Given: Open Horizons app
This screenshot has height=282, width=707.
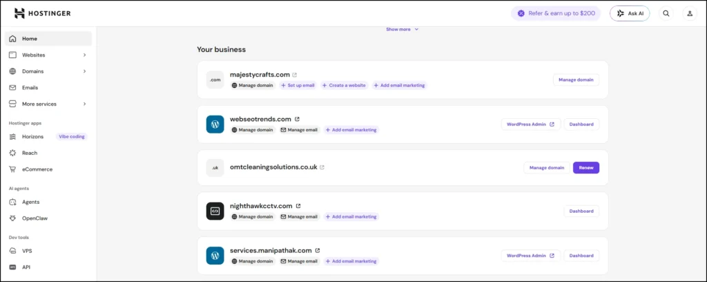Looking at the screenshot, I should click(x=32, y=136).
